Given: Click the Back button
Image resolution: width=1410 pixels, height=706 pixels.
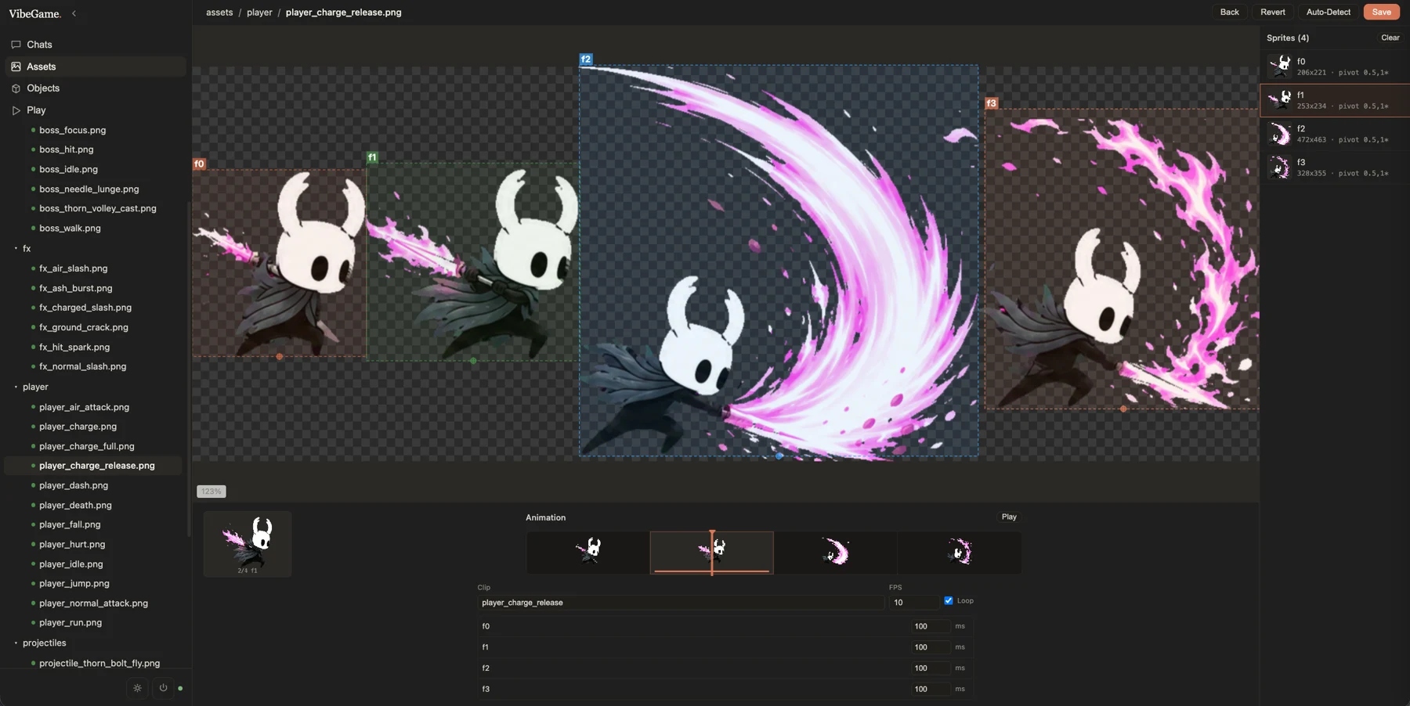Looking at the screenshot, I should click(1230, 12).
